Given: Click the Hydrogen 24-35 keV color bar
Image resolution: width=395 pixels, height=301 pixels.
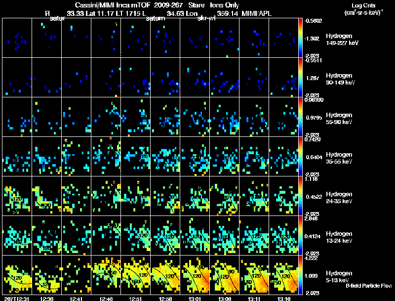Looking at the screenshot, I should pos(300,196).
